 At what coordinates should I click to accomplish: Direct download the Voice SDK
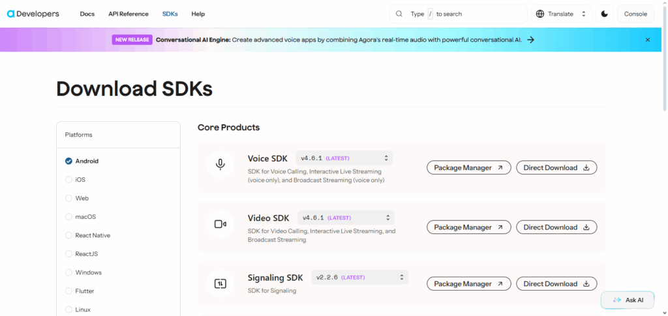[556, 167]
